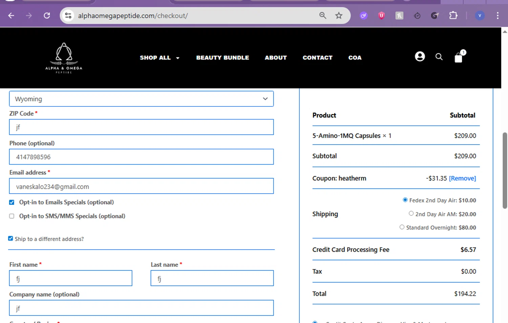508x323 pixels.
Task: Open the Wyoming state dropdown
Action: pyautogui.click(x=141, y=99)
